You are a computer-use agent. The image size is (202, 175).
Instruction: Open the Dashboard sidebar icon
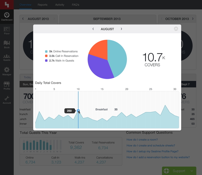(7, 16)
